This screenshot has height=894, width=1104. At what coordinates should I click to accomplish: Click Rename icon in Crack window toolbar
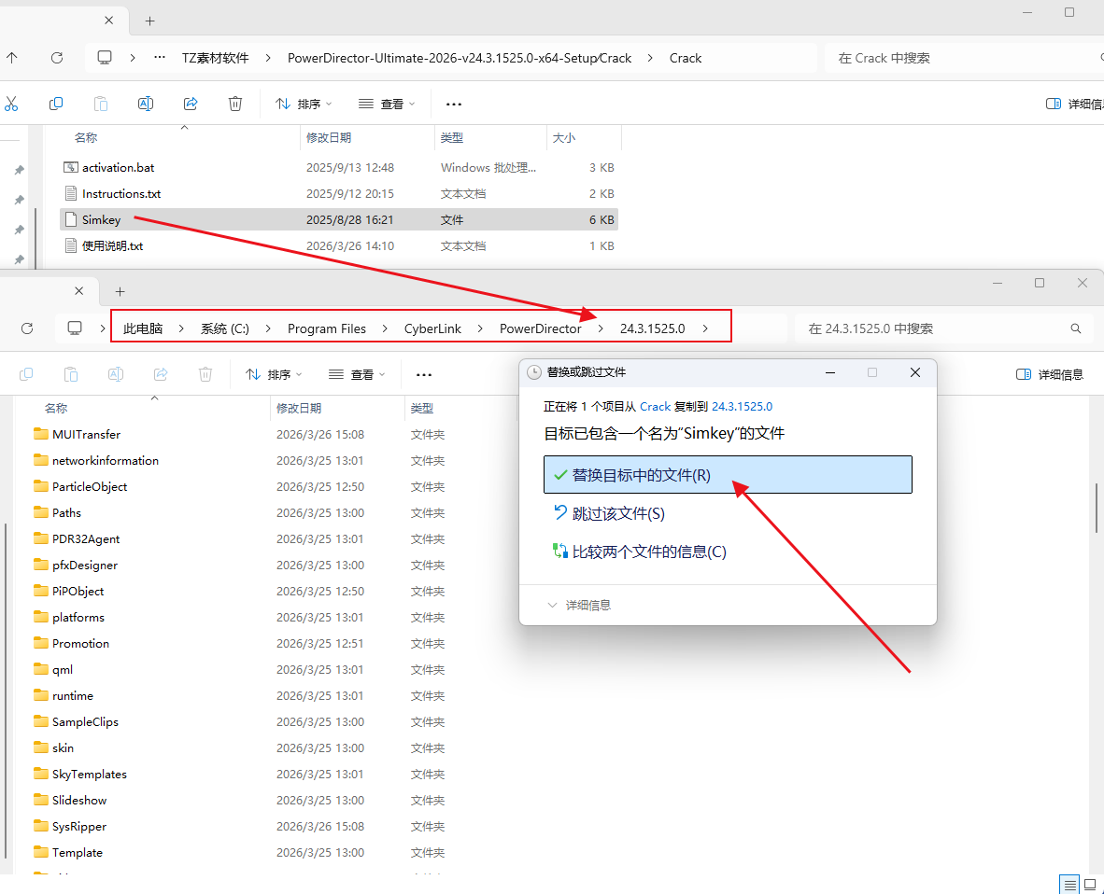tap(145, 105)
